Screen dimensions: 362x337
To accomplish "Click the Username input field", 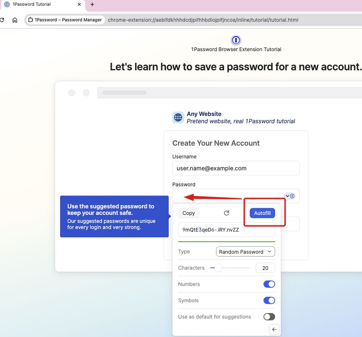I will pos(236,168).
